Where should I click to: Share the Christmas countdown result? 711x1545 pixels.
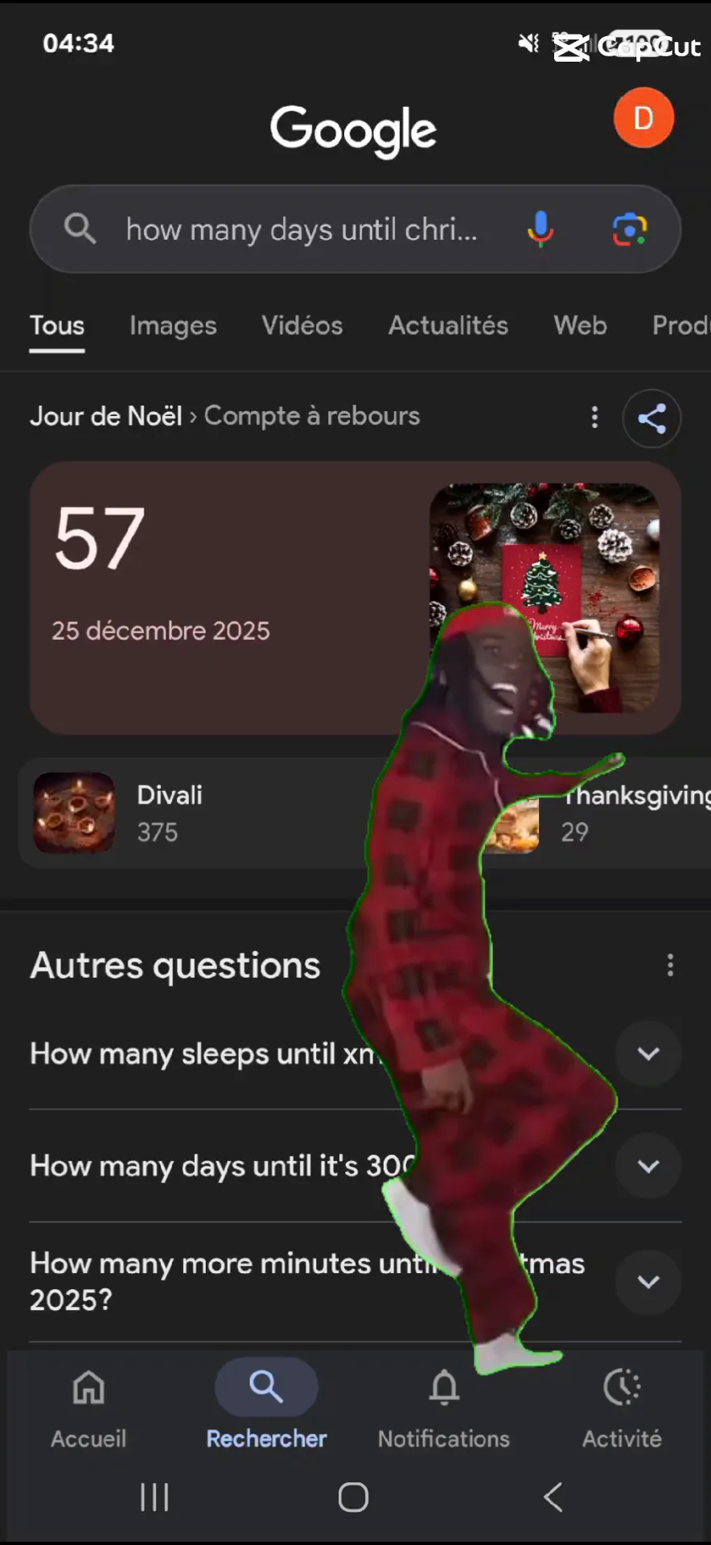pos(651,418)
